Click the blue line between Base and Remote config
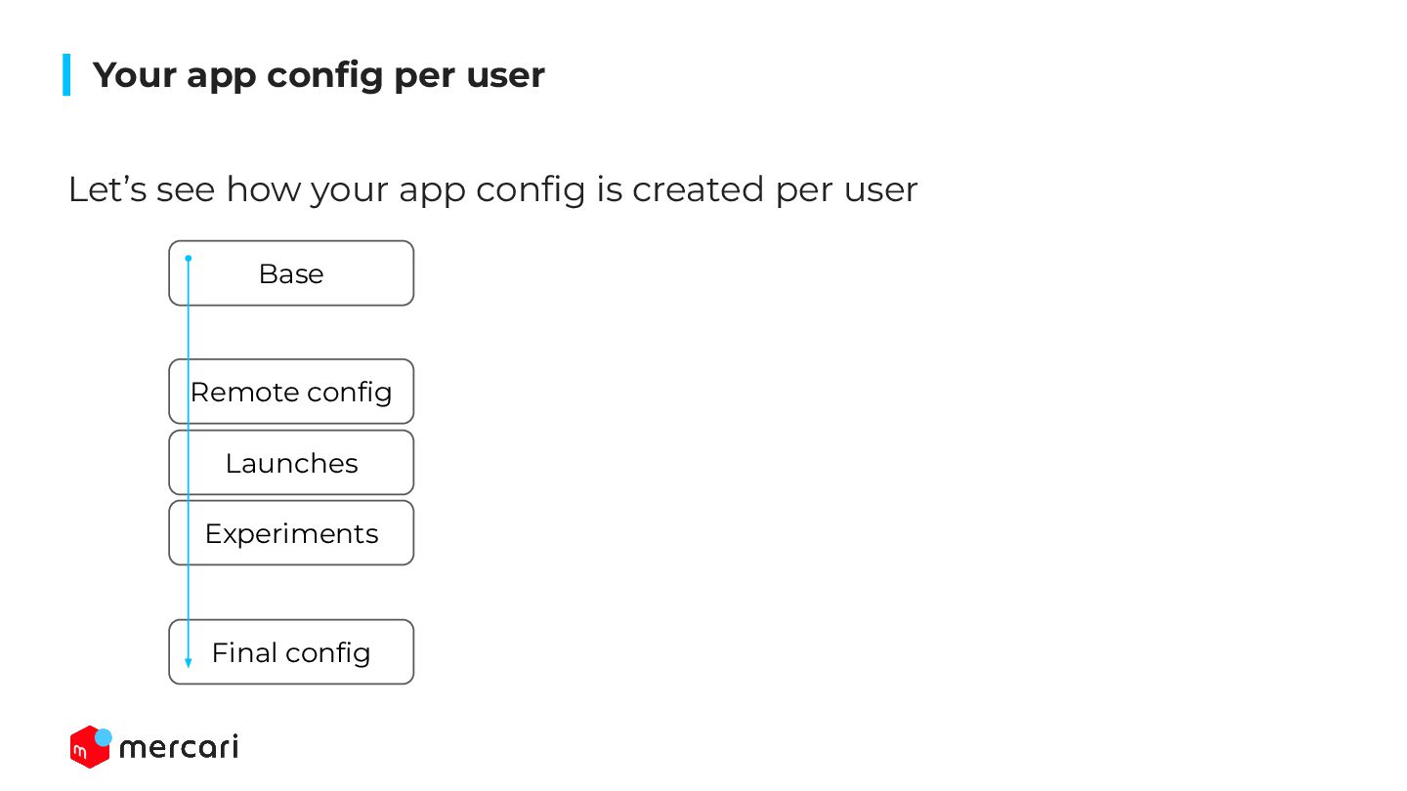 coord(189,332)
